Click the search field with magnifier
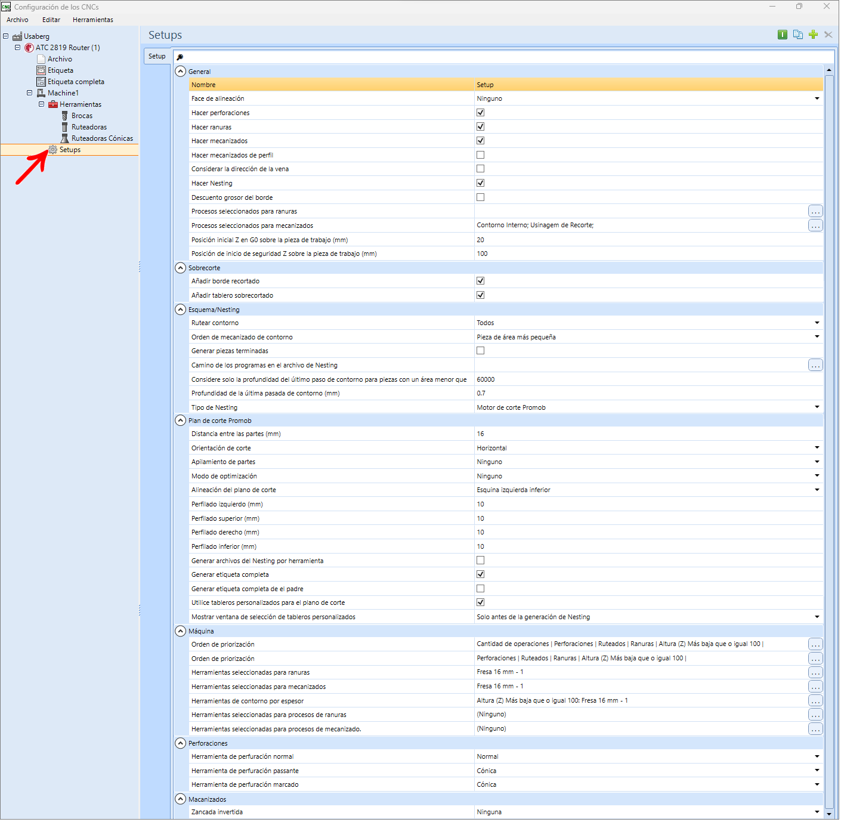Screen dimensions: 841x822 tap(505, 57)
